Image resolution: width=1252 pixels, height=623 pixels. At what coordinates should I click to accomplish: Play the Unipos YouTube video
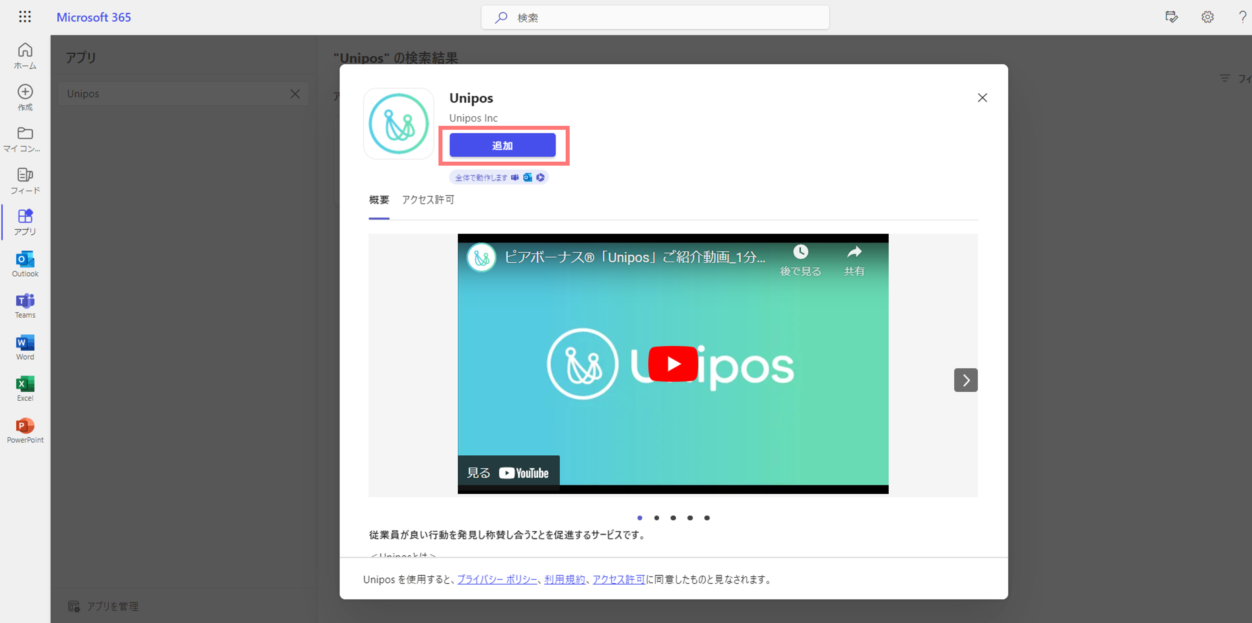pos(673,363)
